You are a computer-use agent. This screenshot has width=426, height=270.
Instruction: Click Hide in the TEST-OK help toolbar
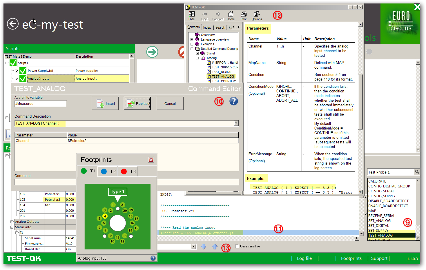click(192, 16)
